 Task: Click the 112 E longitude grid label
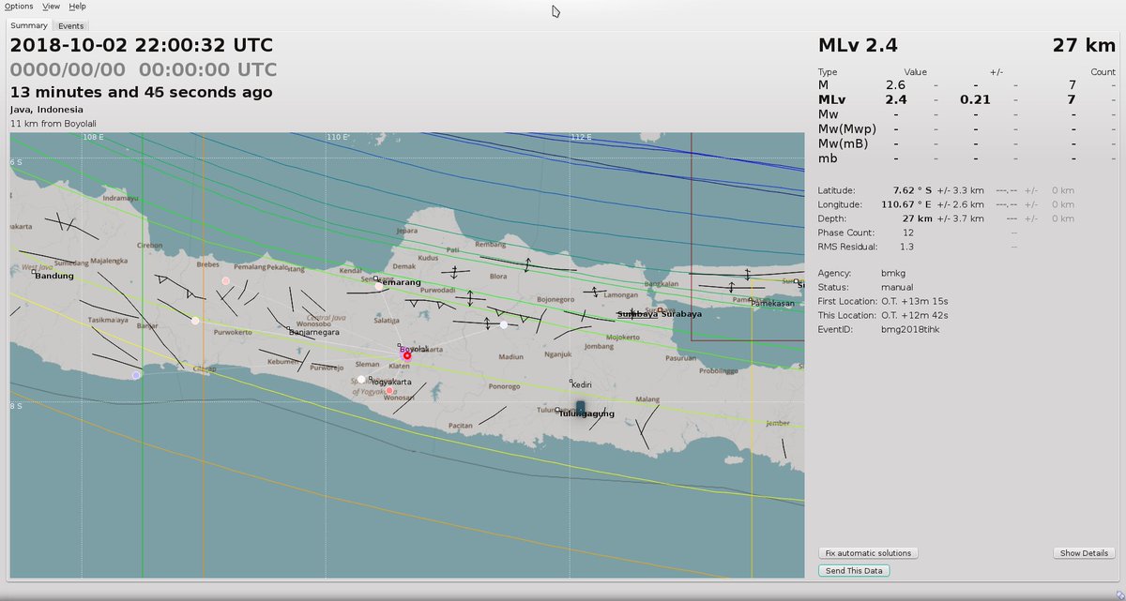tap(581, 137)
